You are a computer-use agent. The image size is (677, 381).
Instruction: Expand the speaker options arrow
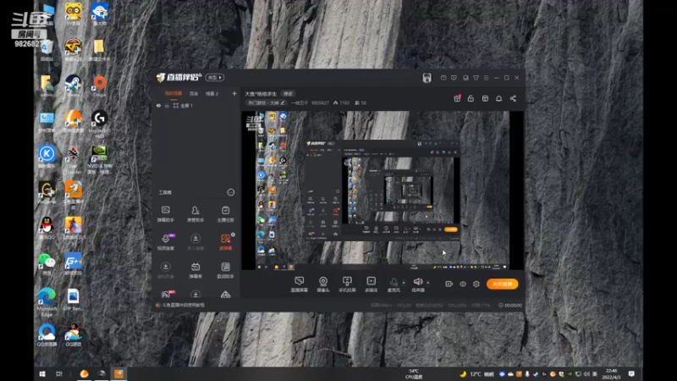point(428,283)
